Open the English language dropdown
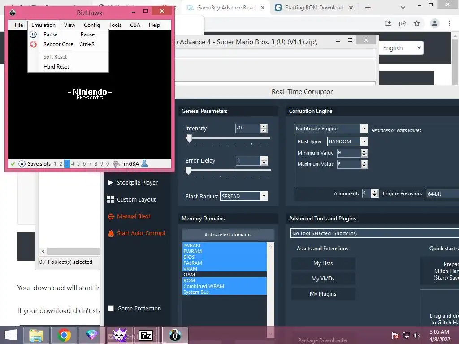This screenshot has height=344, width=459. tap(401, 48)
